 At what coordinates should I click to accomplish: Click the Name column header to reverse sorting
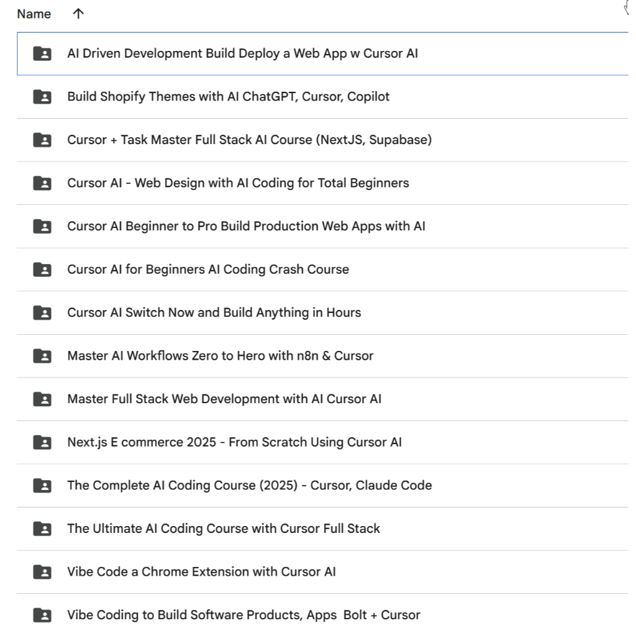pos(34,14)
